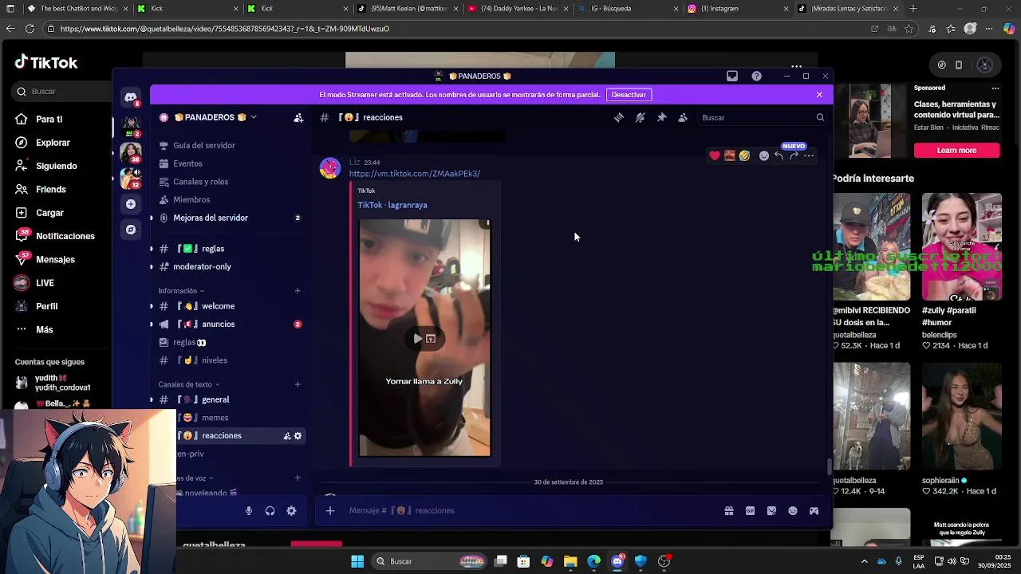Click the reacciones message input field
This screenshot has width=1021, height=574.
coord(530,511)
